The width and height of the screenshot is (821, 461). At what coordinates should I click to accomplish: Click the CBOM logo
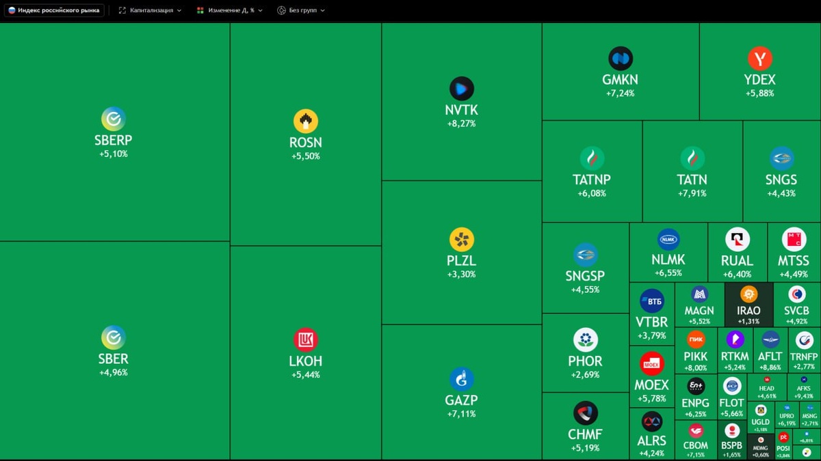coord(696,430)
